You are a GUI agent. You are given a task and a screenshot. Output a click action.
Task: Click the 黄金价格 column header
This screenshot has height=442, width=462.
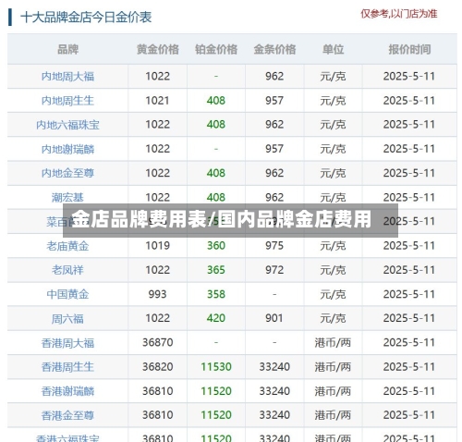click(158, 49)
